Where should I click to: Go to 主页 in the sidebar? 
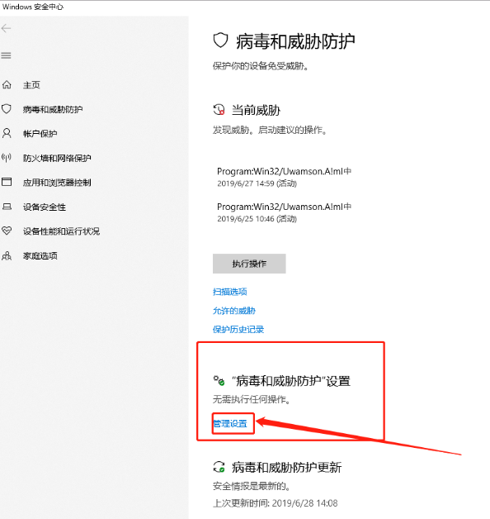pos(31,85)
